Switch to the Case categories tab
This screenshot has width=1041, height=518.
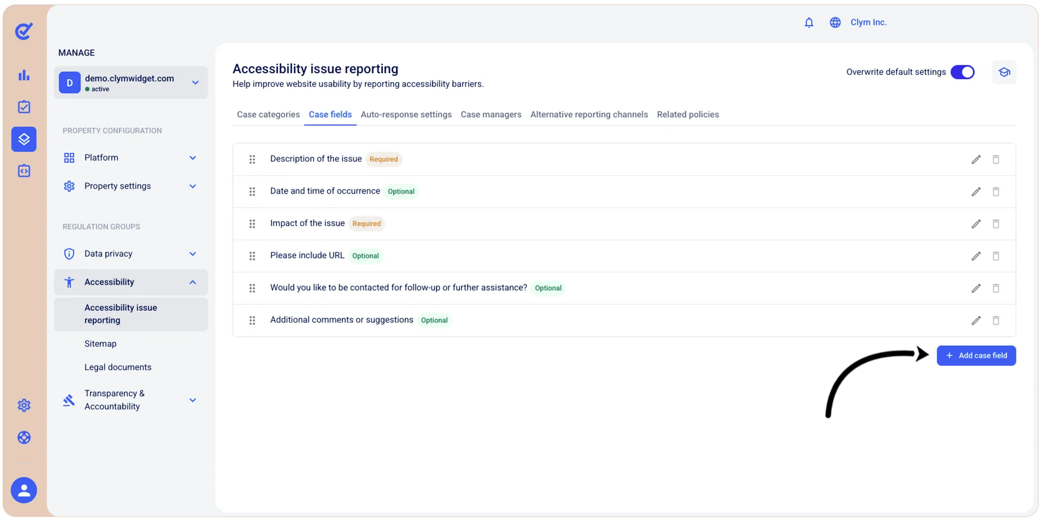point(268,114)
